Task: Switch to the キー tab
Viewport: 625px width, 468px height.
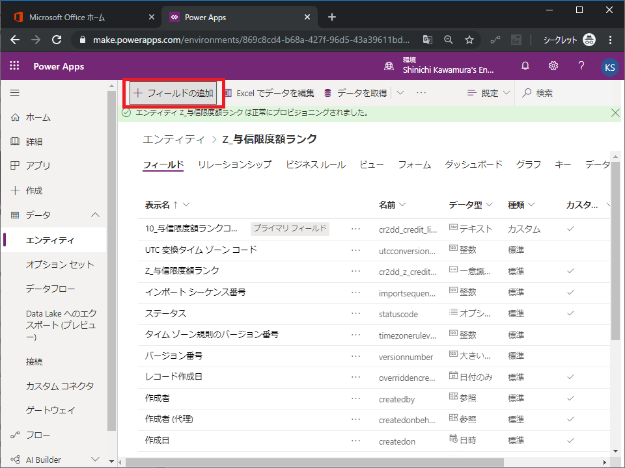Action: coord(562,164)
